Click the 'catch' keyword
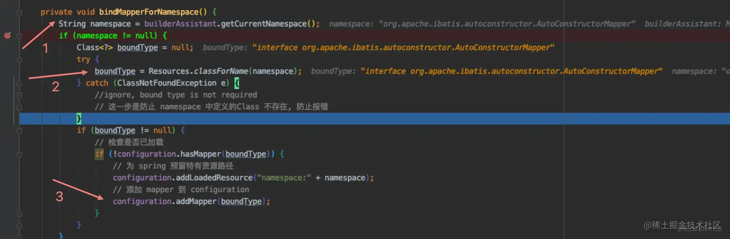 point(97,83)
